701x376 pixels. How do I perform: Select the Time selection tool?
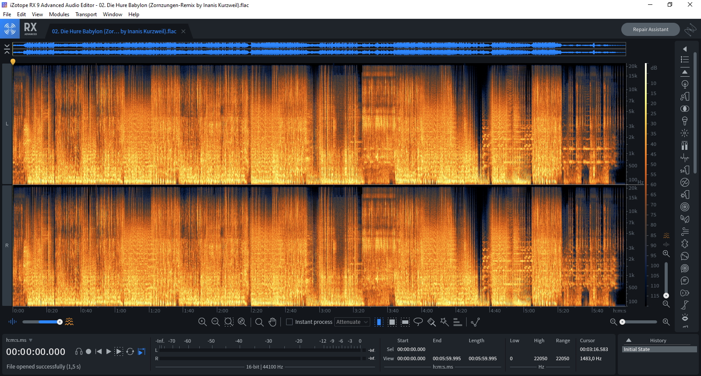[379, 322]
